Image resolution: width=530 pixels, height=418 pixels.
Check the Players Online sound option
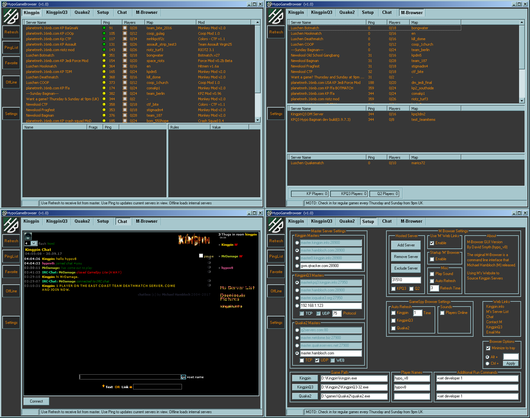[442, 313]
